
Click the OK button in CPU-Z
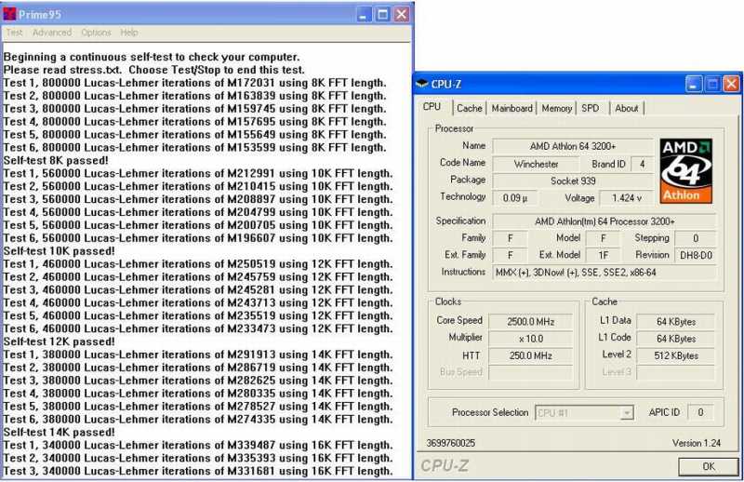tap(709, 466)
